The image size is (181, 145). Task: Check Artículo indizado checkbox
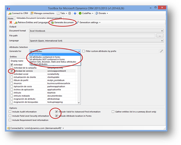click(x=12, y=96)
